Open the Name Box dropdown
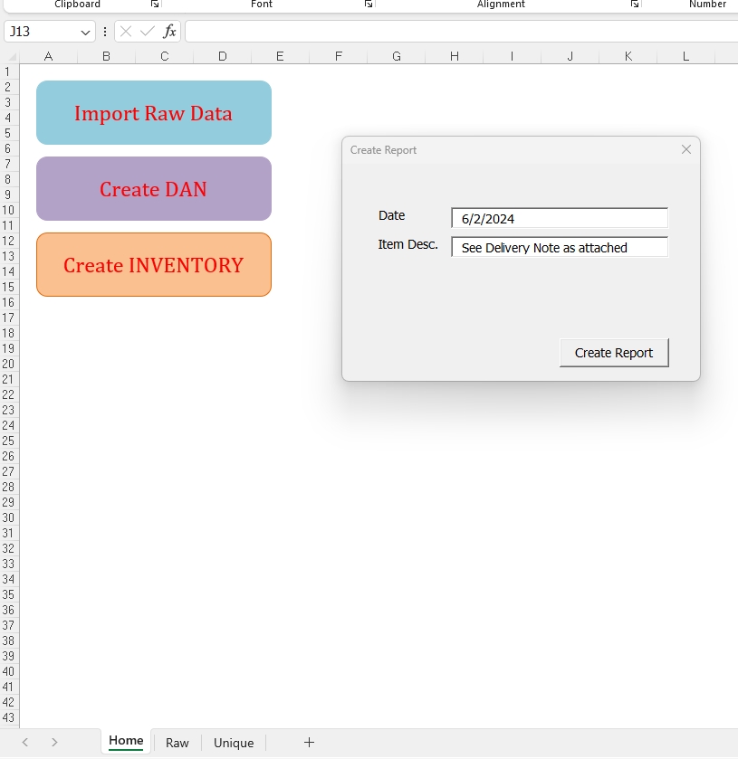Screen dimensions: 738x759 (85, 31)
